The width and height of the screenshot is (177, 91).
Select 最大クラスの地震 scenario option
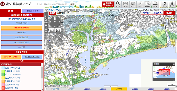click(11, 57)
